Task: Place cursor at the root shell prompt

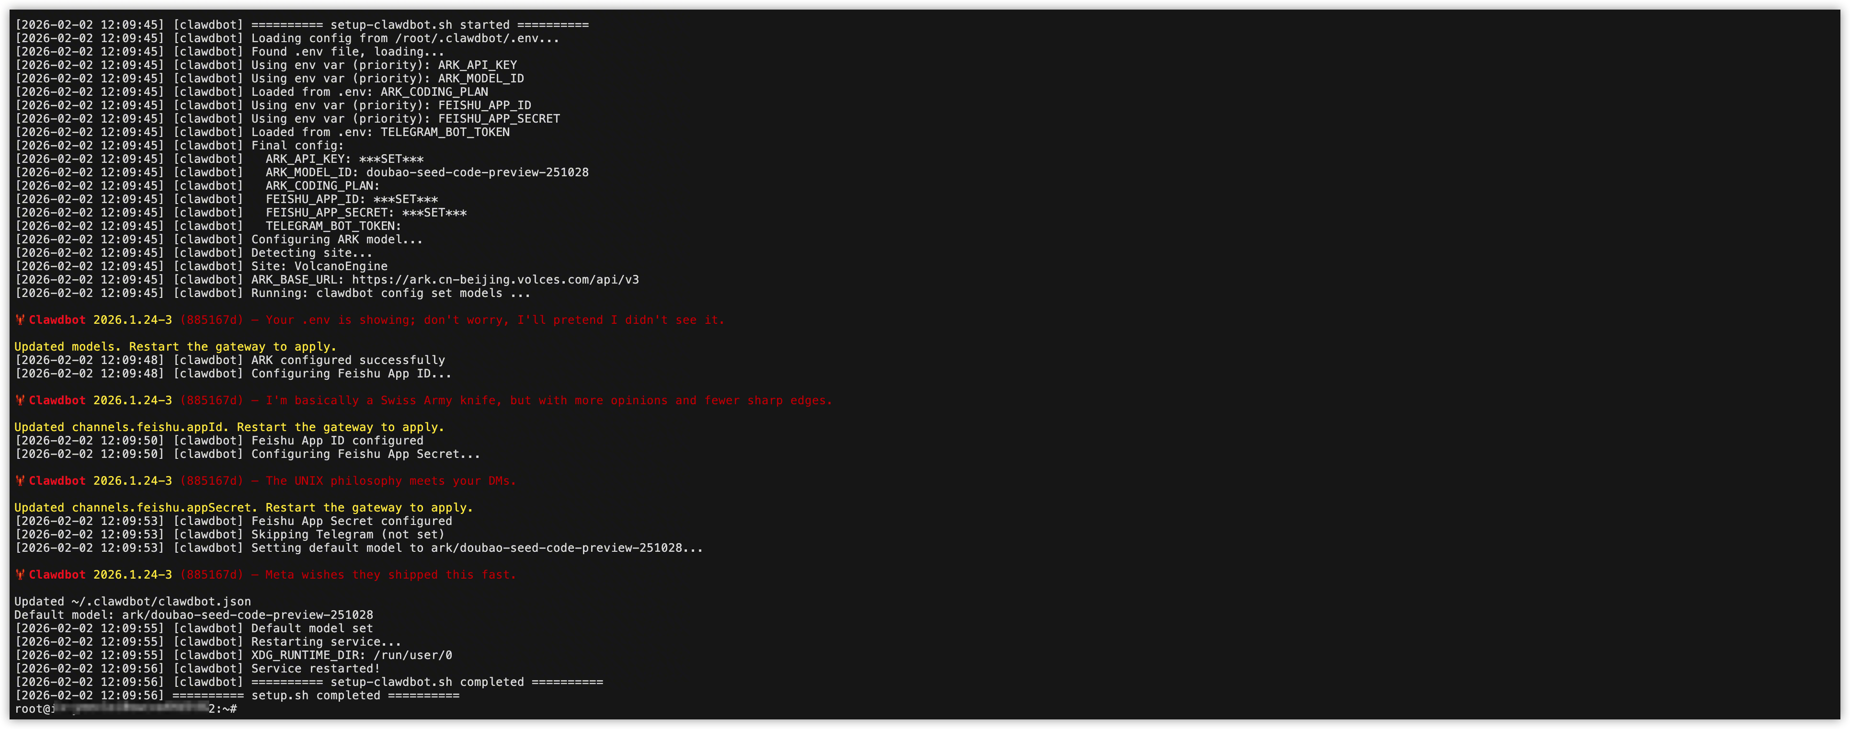Action: (243, 710)
